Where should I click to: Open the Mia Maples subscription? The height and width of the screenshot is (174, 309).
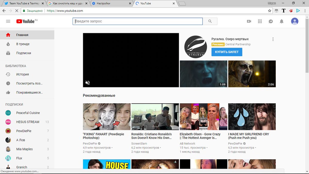click(27, 149)
